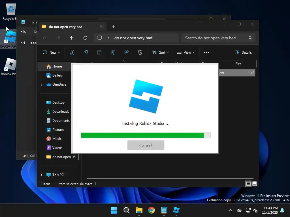
Task: Open the View dropdown menu
Action: 186,52
